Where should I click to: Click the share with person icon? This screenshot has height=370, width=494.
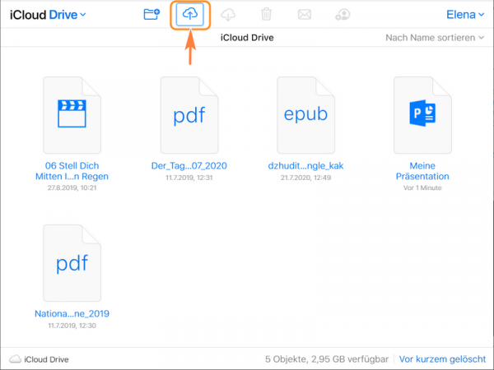[343, 15]
